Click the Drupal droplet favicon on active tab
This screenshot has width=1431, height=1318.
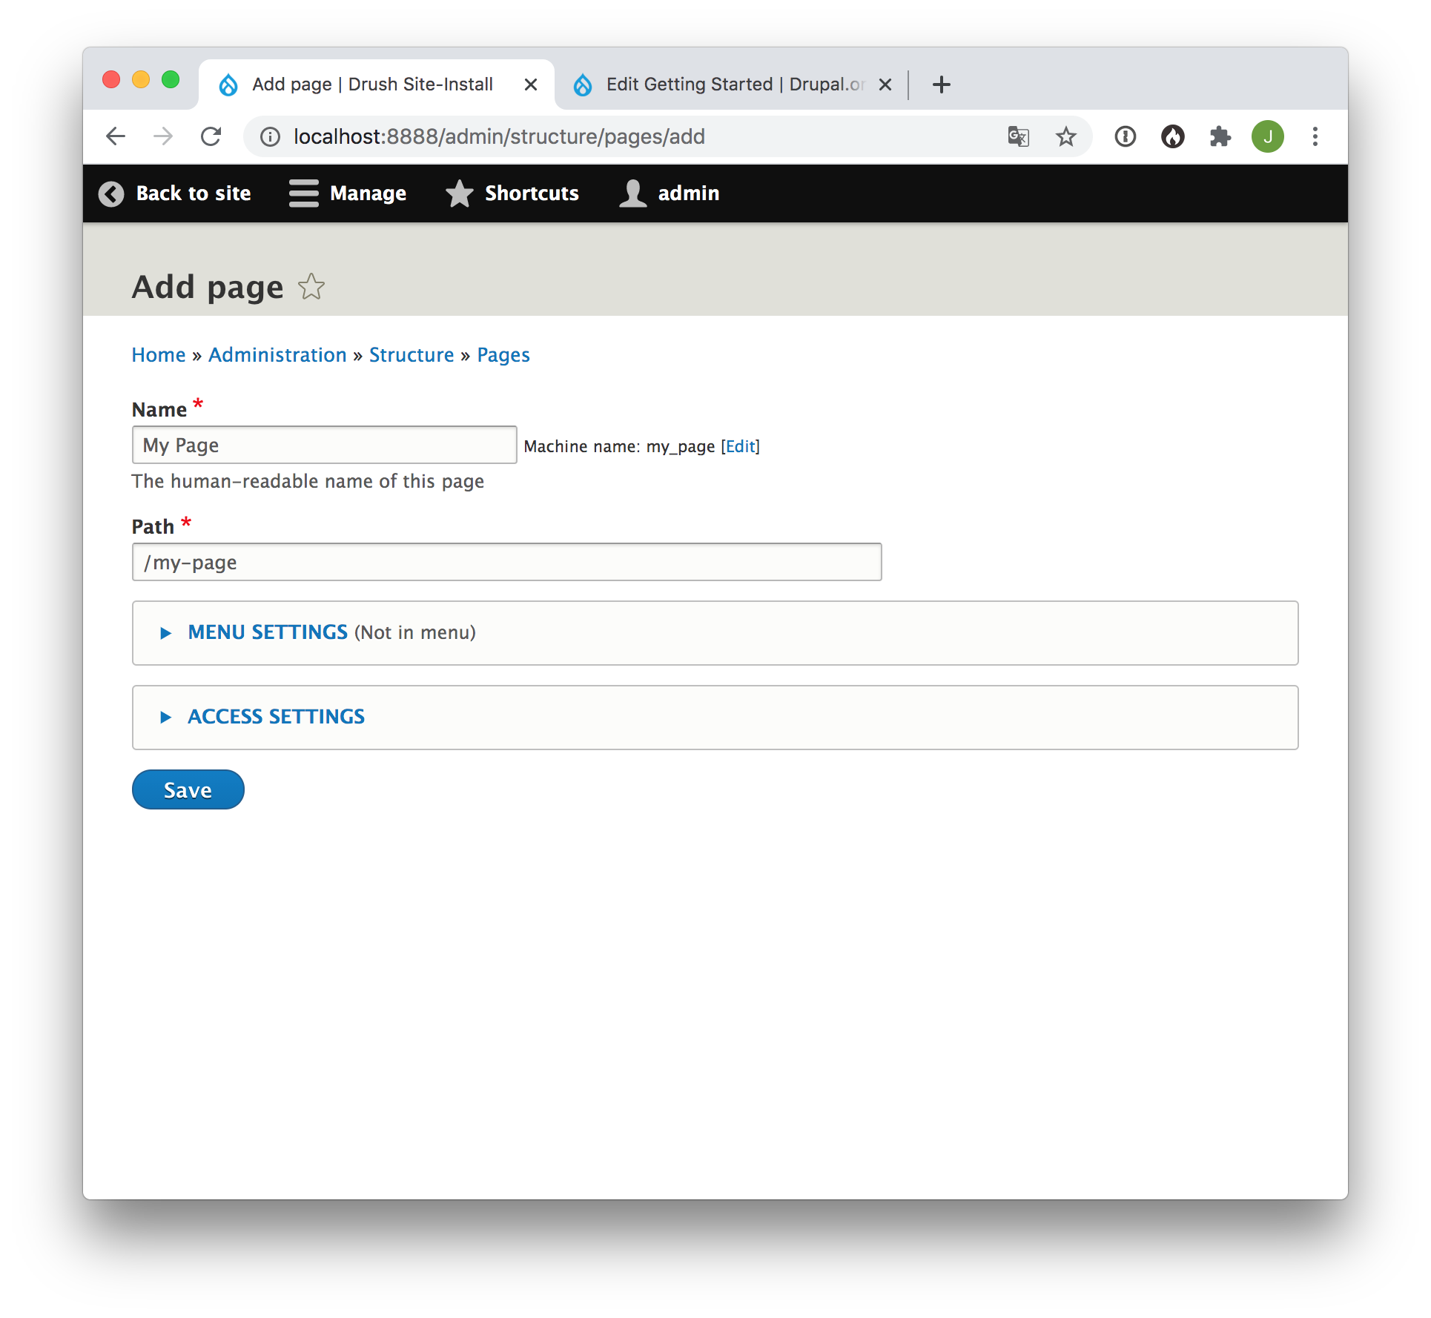pos(228,84)
